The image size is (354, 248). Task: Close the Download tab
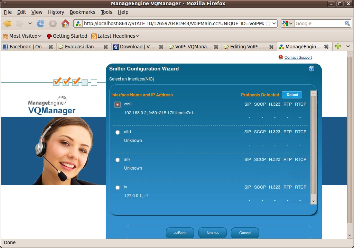[x=161, y=47]
